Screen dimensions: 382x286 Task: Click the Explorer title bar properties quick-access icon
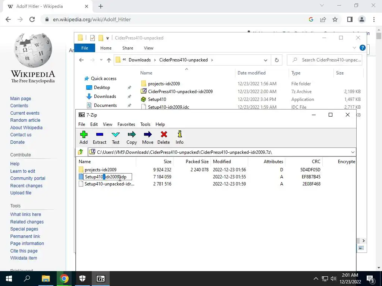coord(93,38)
